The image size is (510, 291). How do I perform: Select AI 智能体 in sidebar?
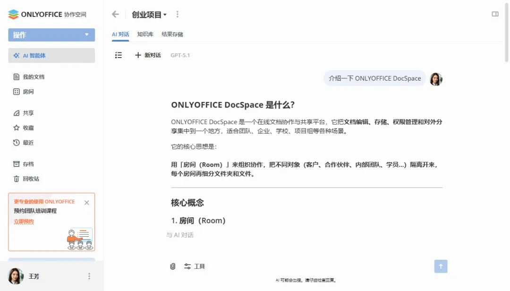pos(51,56)
